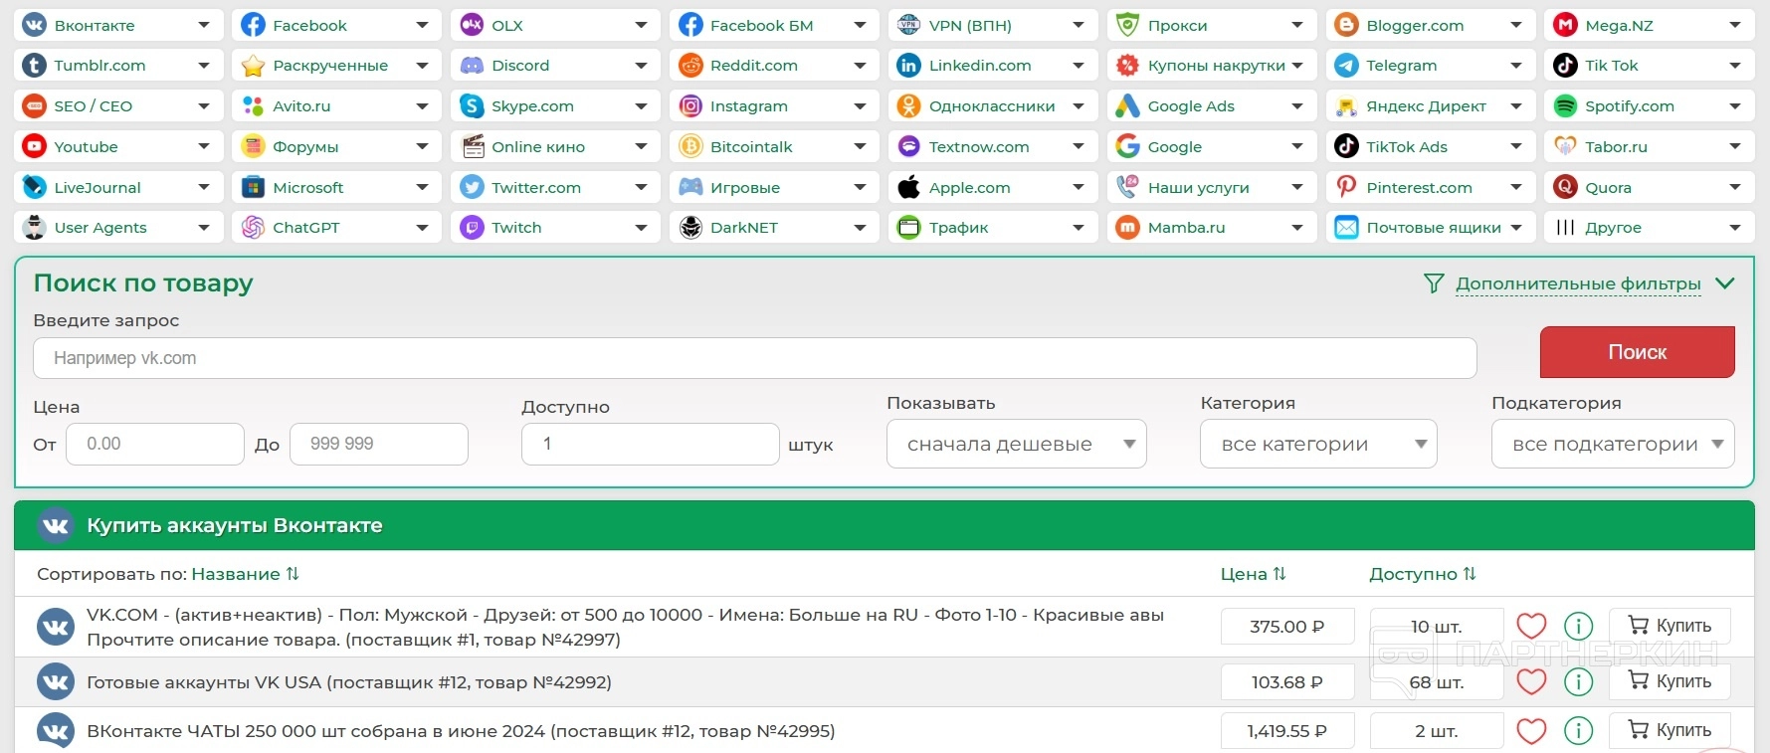
Task: Expand the Прокси category dropdown arrow
Action: coord(1297,25)
